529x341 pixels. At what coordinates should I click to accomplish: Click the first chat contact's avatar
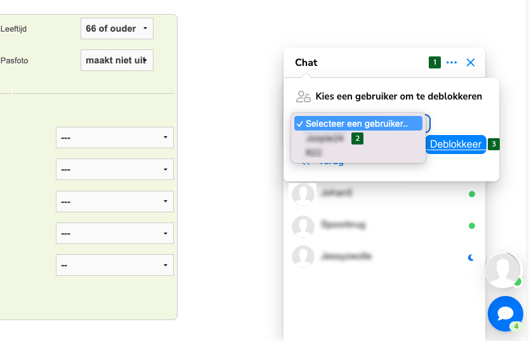[303, 194]
